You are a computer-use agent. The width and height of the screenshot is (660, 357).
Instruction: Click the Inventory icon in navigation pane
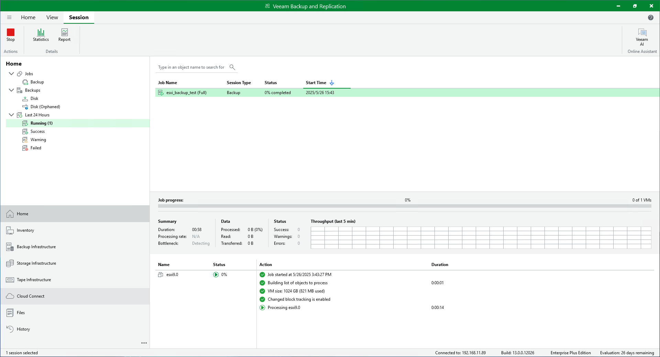click(10, 230)
